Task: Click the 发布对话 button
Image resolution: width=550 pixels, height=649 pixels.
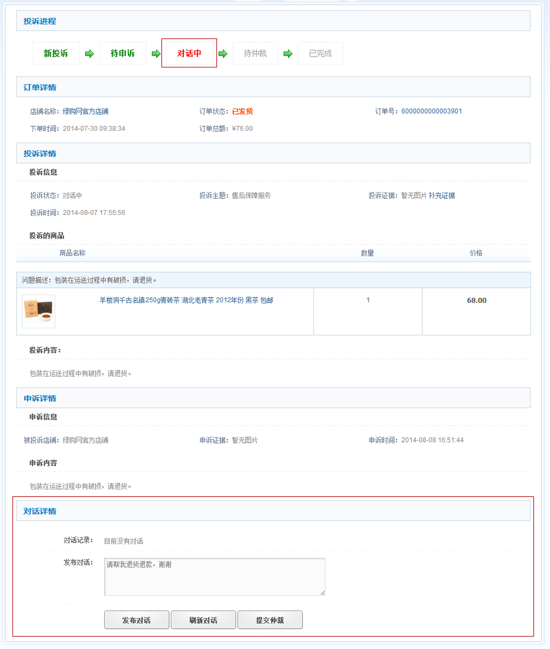Action: coord(137,620)
